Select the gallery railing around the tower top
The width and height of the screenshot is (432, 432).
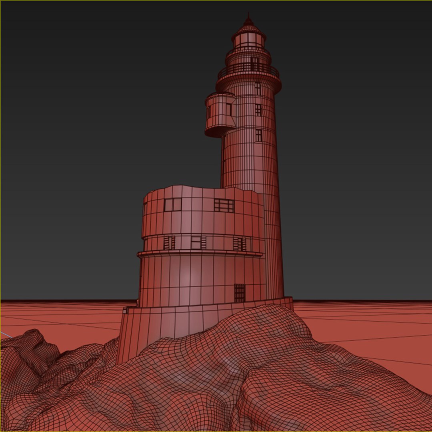[x=248, y=70]
